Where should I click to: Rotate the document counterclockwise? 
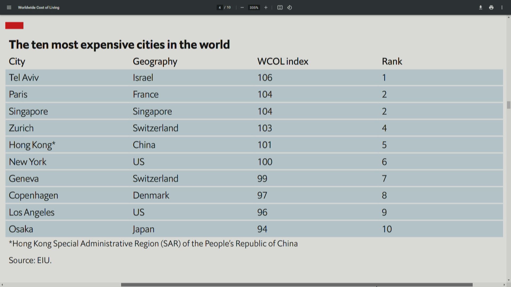pyautogui.click(x=290, y=7)
